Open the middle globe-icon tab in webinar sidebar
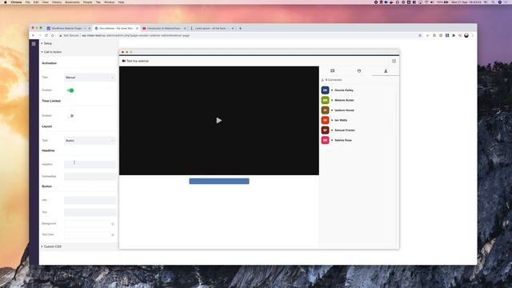 (359, 71)
